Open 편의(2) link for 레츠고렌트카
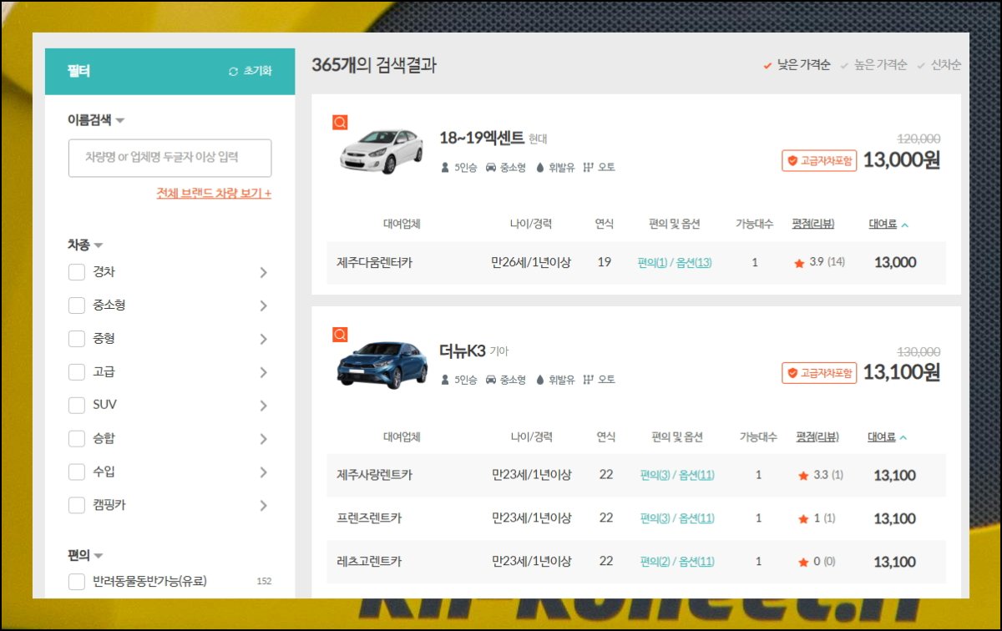This screenshot has height=631, width=1002. click(x=655, y=563)
